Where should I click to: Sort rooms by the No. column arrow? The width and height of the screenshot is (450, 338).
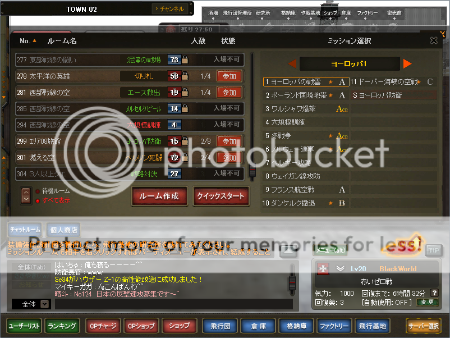coord(35,41)
